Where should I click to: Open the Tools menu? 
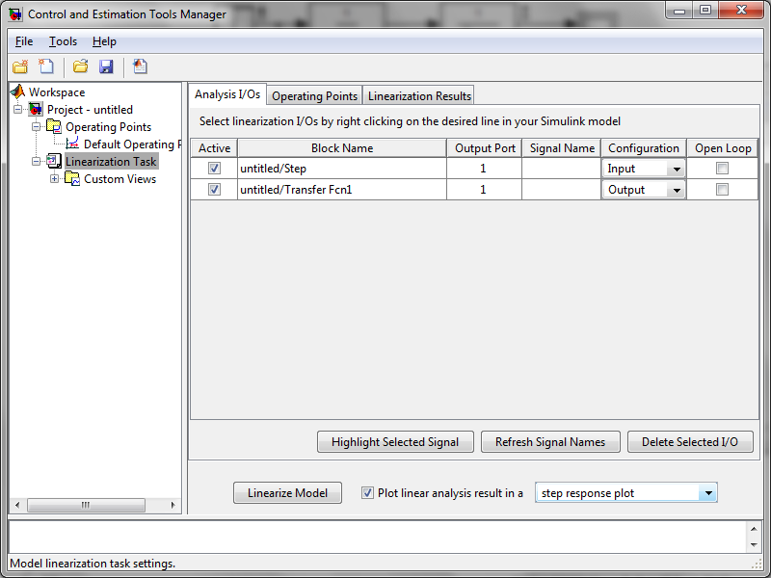pos(63,41)
